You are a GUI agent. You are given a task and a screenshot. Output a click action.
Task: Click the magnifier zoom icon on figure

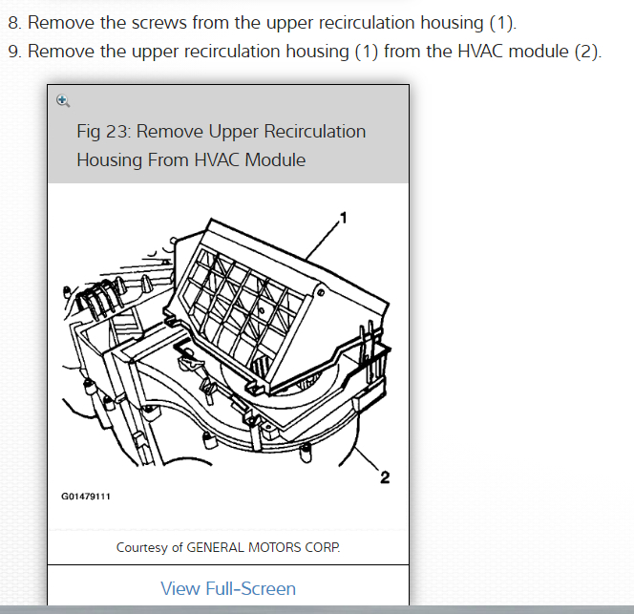(63, 100)
